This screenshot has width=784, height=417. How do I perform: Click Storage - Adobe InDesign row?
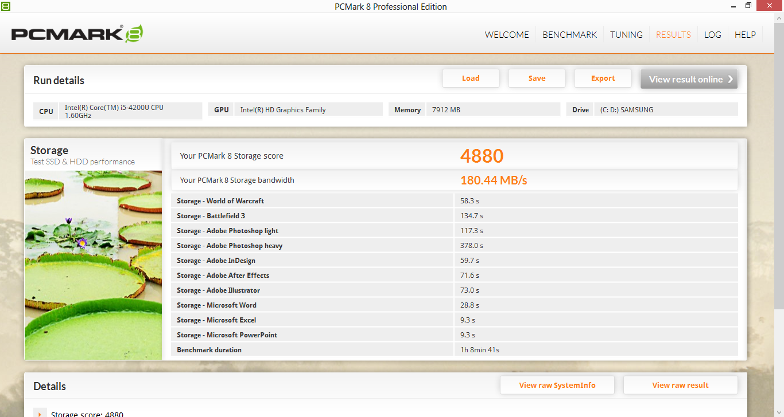point(454,261)
